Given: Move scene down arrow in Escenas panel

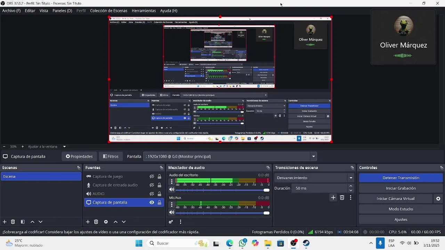Looking at the screenshot, I should 40,222.
